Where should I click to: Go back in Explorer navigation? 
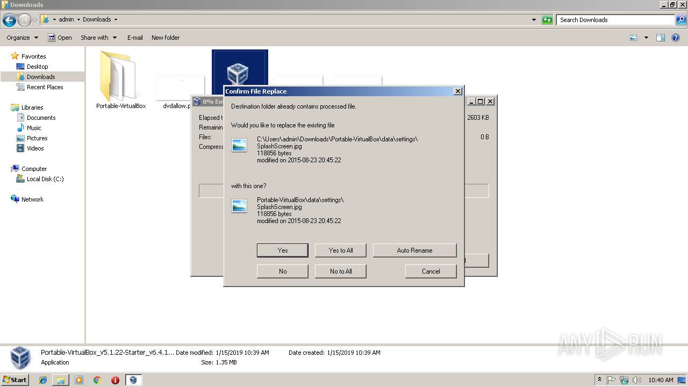(9, 20)
